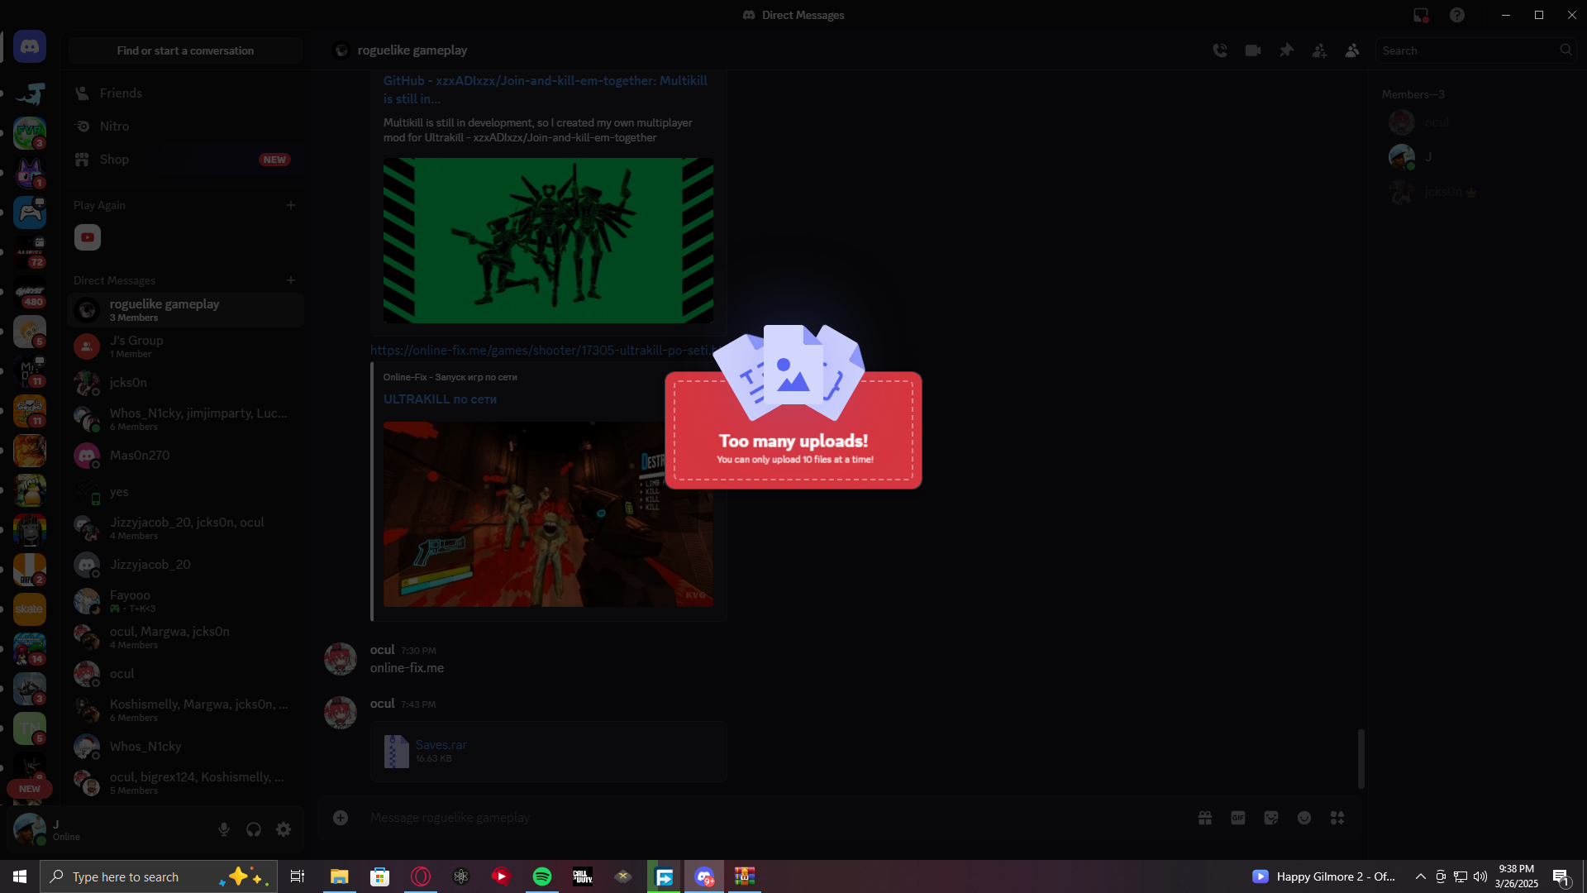The width and height of the screenshot is (1587, 893).
Task: Click the chat scrollbar thumb
Action: point(1361,758)
